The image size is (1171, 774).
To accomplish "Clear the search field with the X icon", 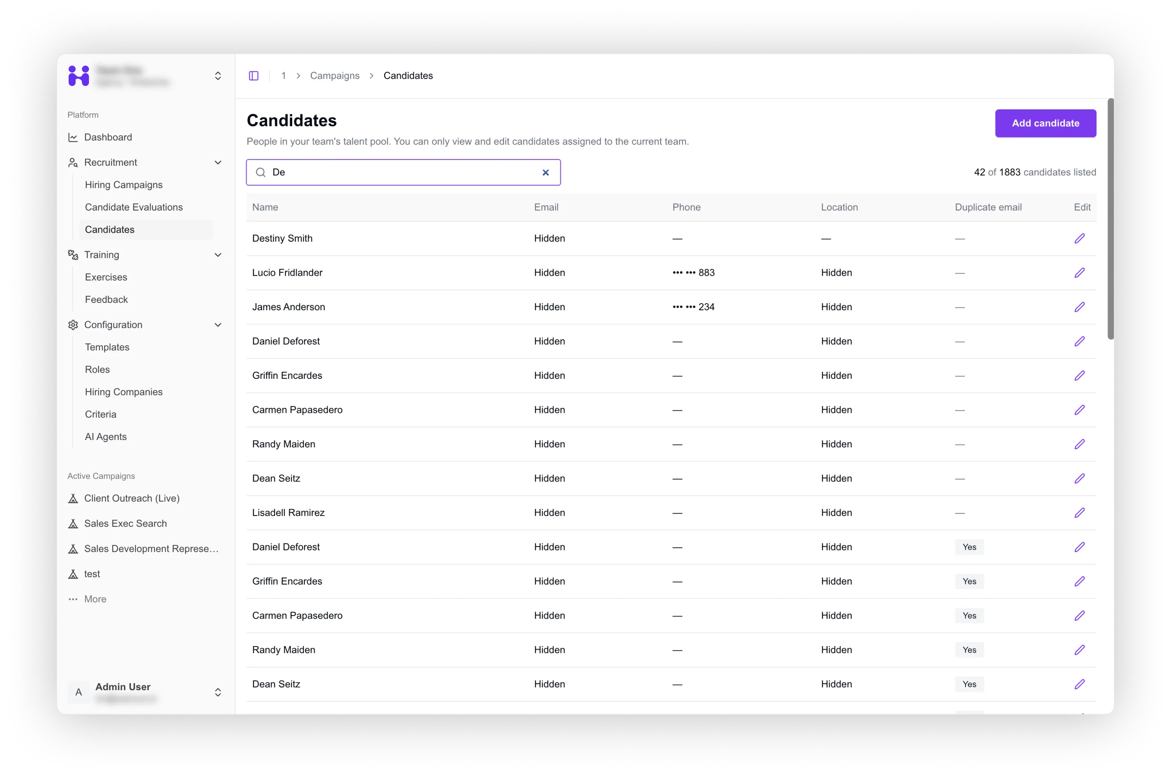I will click(x=545, y=172).
